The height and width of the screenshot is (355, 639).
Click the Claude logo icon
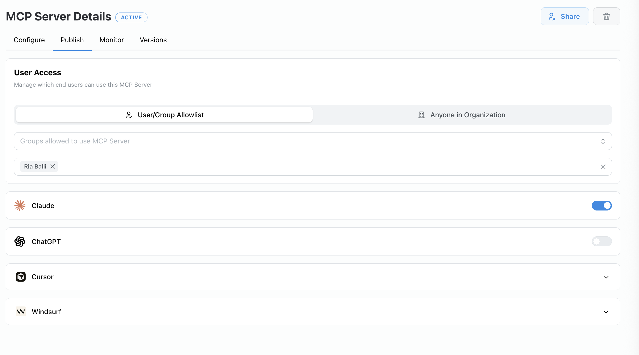[20, 205]
